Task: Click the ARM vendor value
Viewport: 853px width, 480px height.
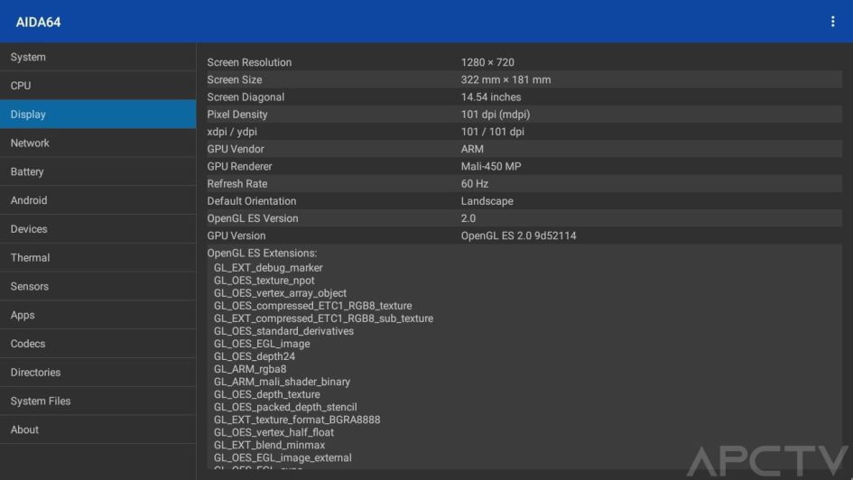Action: [x=472, y=149]
